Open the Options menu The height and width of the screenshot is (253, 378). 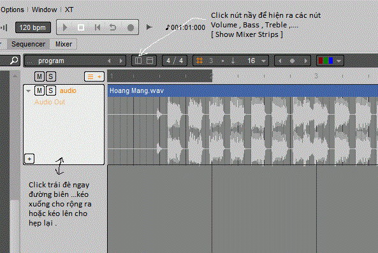coord(12,10)
